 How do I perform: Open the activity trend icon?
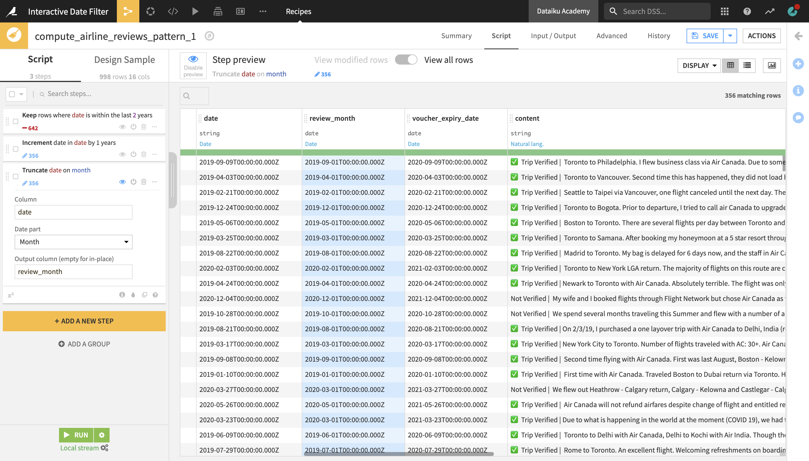pos(770,12)
